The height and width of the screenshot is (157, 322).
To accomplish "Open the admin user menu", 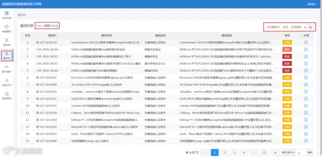I will pyautogui.click(x=311, y=4).
